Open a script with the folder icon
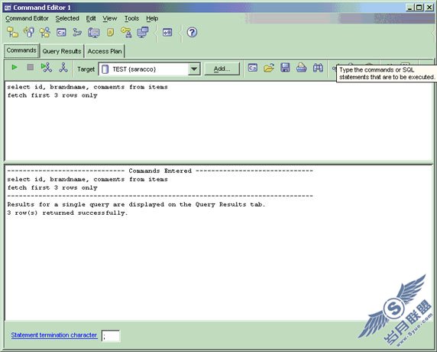 pyautogui.click(x=269, y=68)
